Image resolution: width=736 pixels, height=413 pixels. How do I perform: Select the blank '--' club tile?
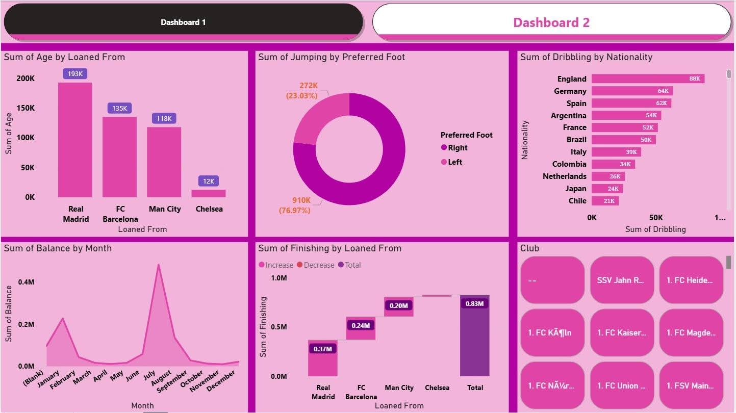pyautogui.click(x=552, y=280)
